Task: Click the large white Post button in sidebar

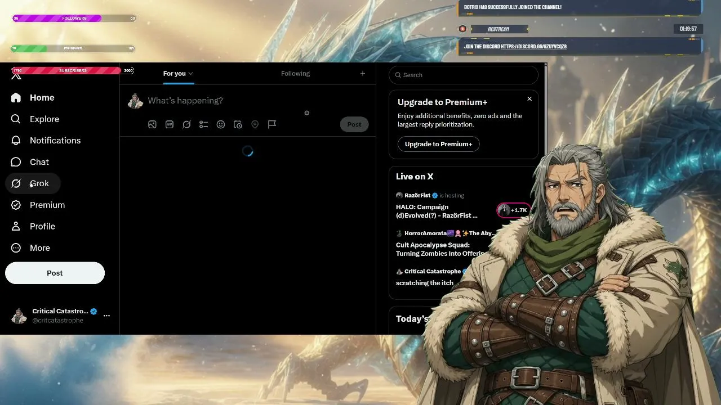Action: pos(55,273)
